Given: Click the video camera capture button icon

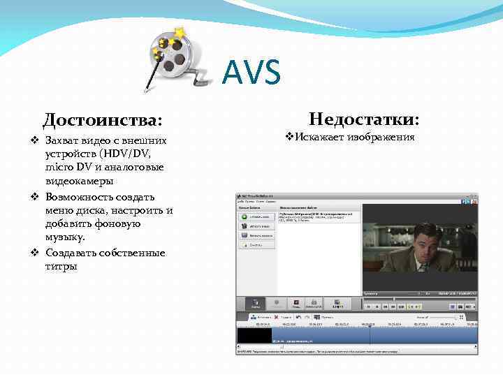Looking at the screenshot, I should tap(245, 226).
